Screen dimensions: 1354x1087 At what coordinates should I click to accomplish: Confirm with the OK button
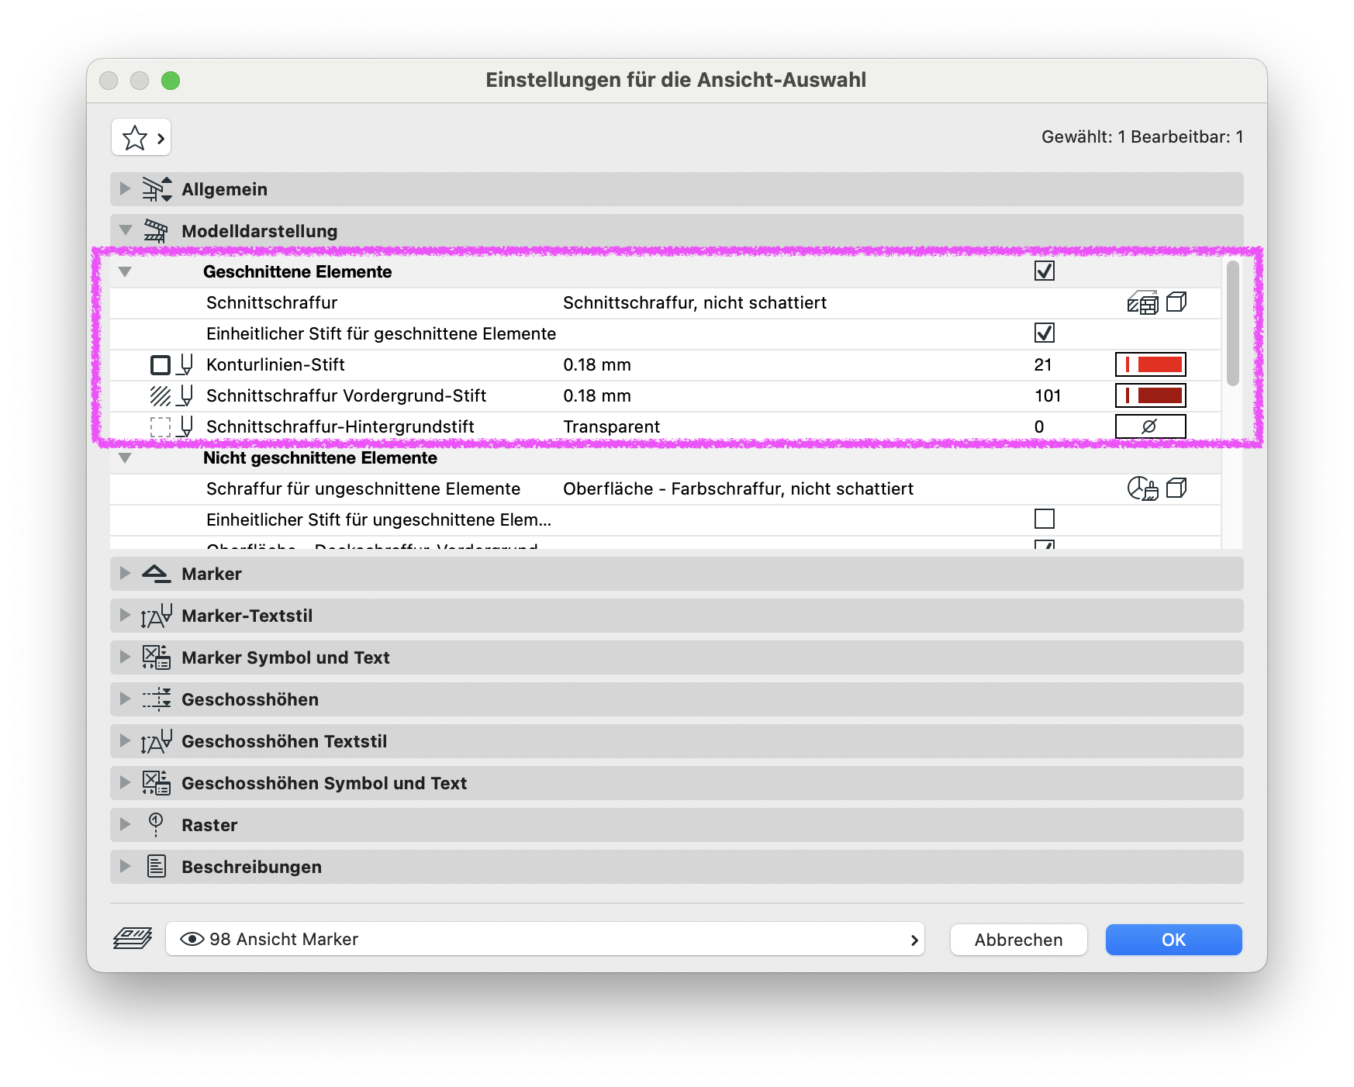point(1173,940)
